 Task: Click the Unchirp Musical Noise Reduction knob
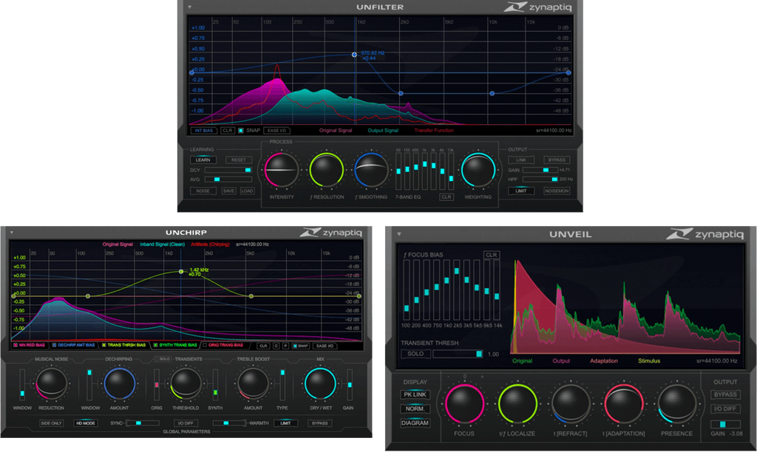click(51, 384)
